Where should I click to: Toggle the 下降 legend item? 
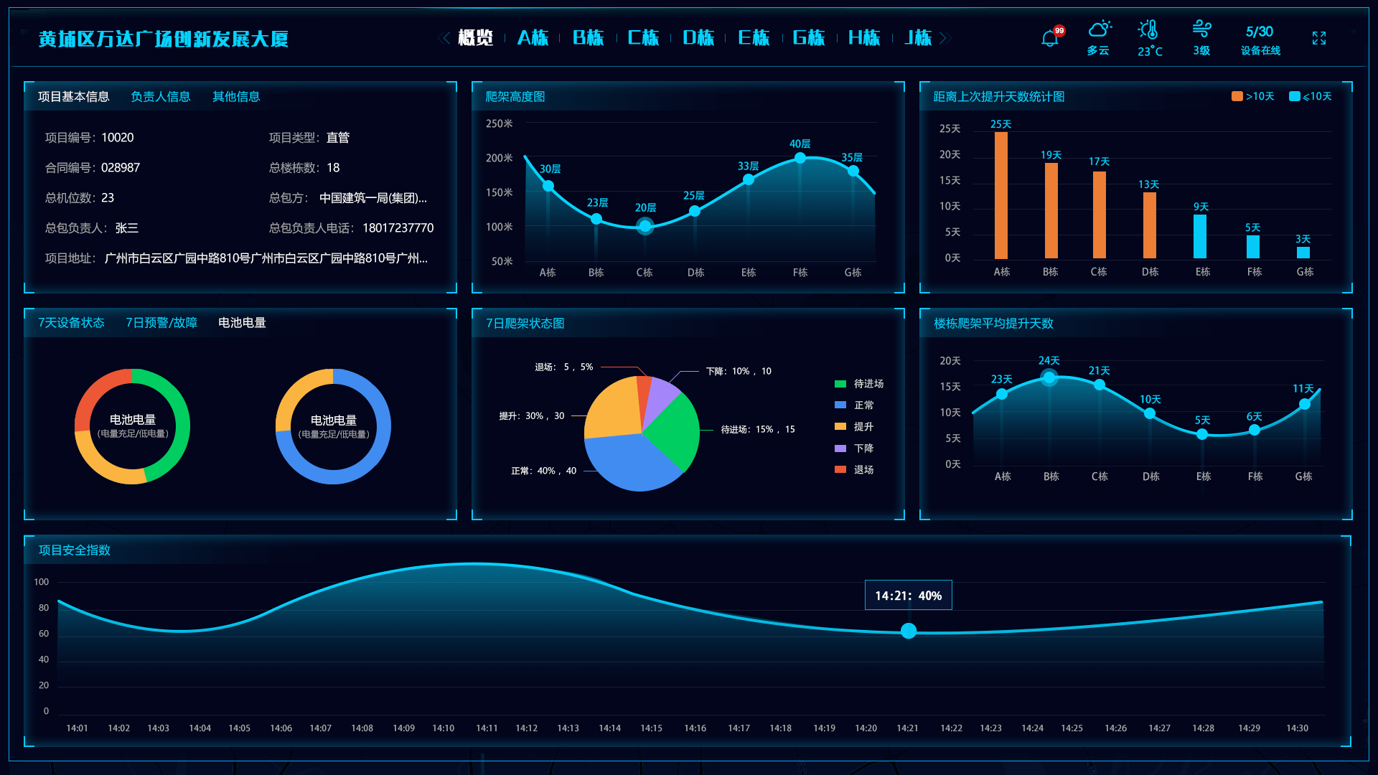coord(854,448)
